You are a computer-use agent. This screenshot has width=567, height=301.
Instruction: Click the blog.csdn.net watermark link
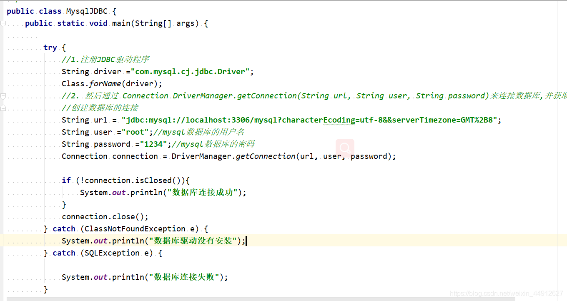tap(507, 293)
